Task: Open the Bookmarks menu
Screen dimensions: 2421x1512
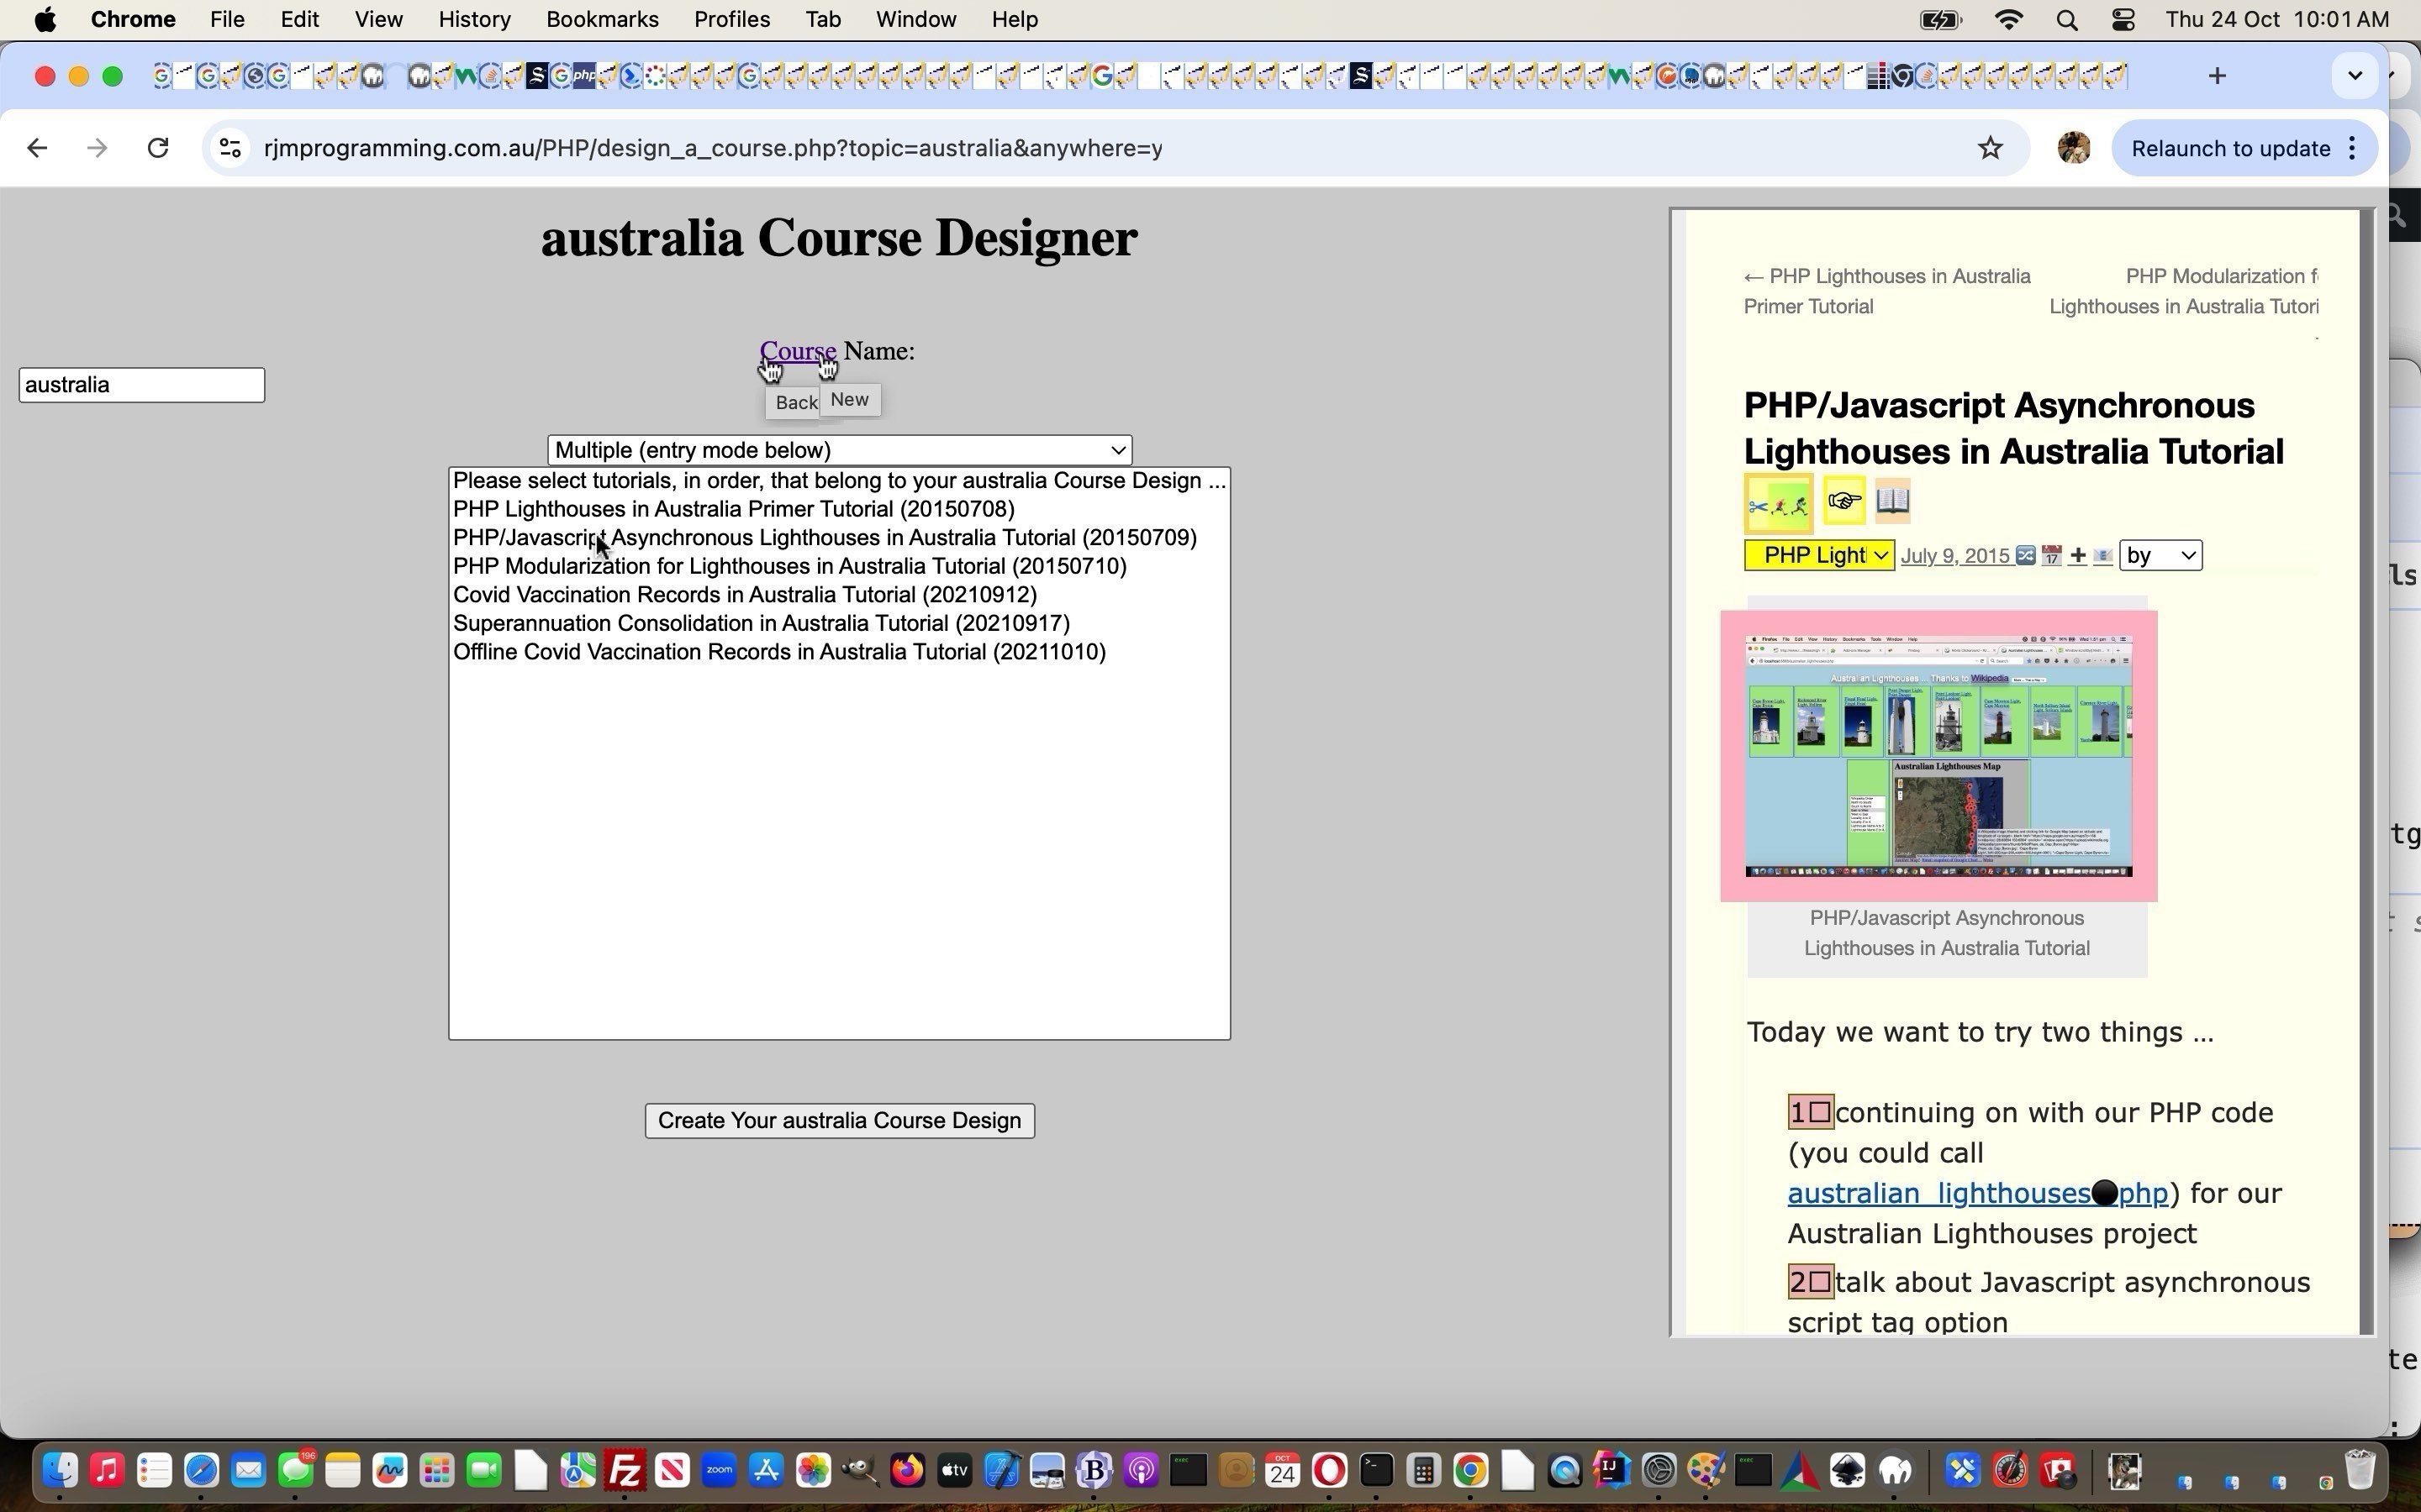Action: 602,20
